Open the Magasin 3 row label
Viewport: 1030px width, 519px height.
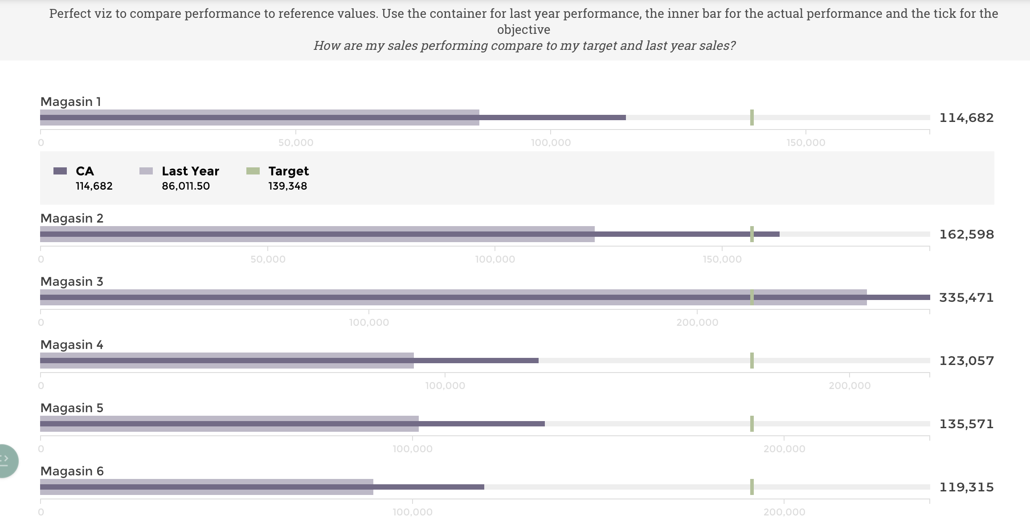point(72,282)
